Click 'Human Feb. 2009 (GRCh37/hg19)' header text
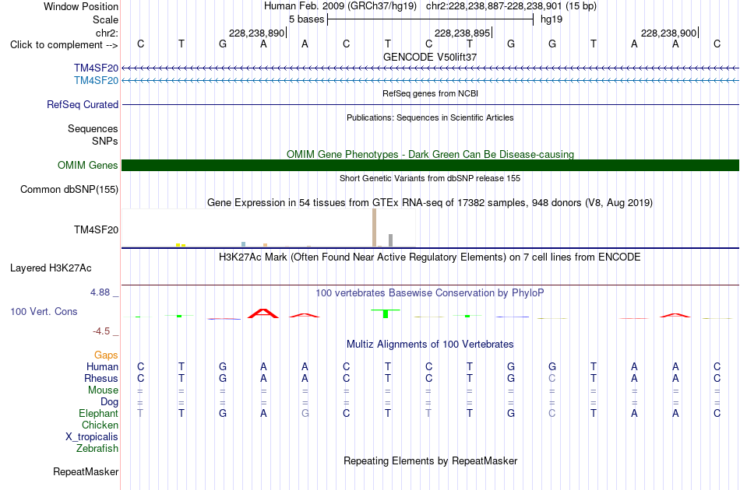Image resolution: width=740 pixels, height=490 pixels. click(x=340, y=6)
